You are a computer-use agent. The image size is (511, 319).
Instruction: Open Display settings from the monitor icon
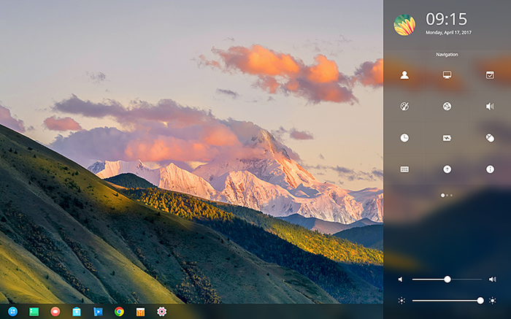pos(447,75)
